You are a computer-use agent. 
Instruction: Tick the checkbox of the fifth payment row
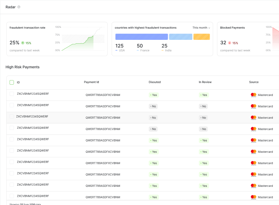pos(12,139)
